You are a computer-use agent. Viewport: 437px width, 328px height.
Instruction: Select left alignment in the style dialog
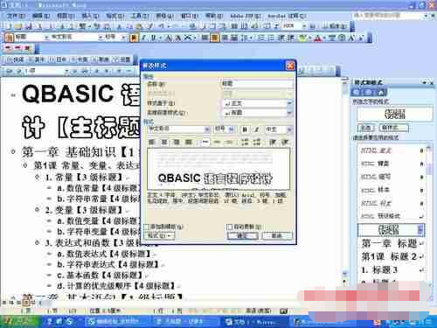[x=152, y=142]
